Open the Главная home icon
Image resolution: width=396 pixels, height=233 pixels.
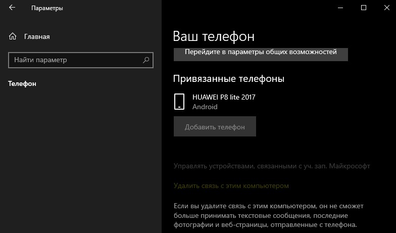click(x=12, y=36)
